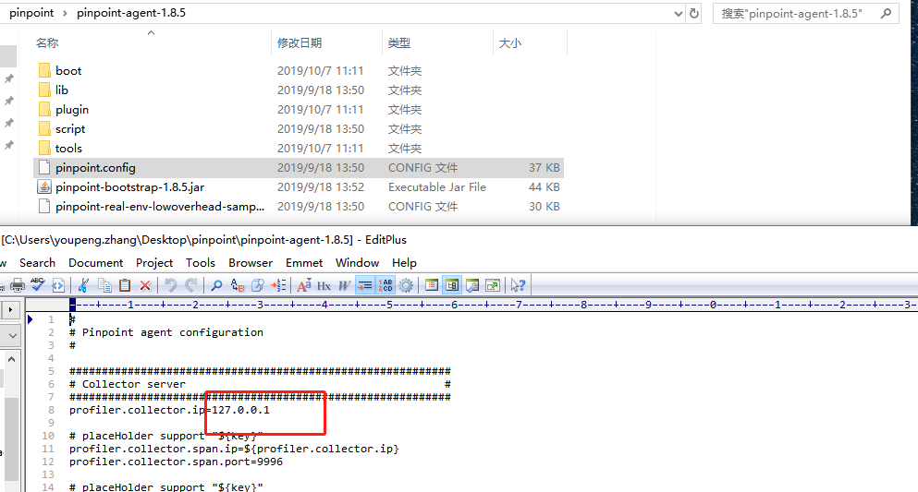The height and width of the screenshot is (492, 918).
Task: Open the Browser menu
Action: point(251,263)
